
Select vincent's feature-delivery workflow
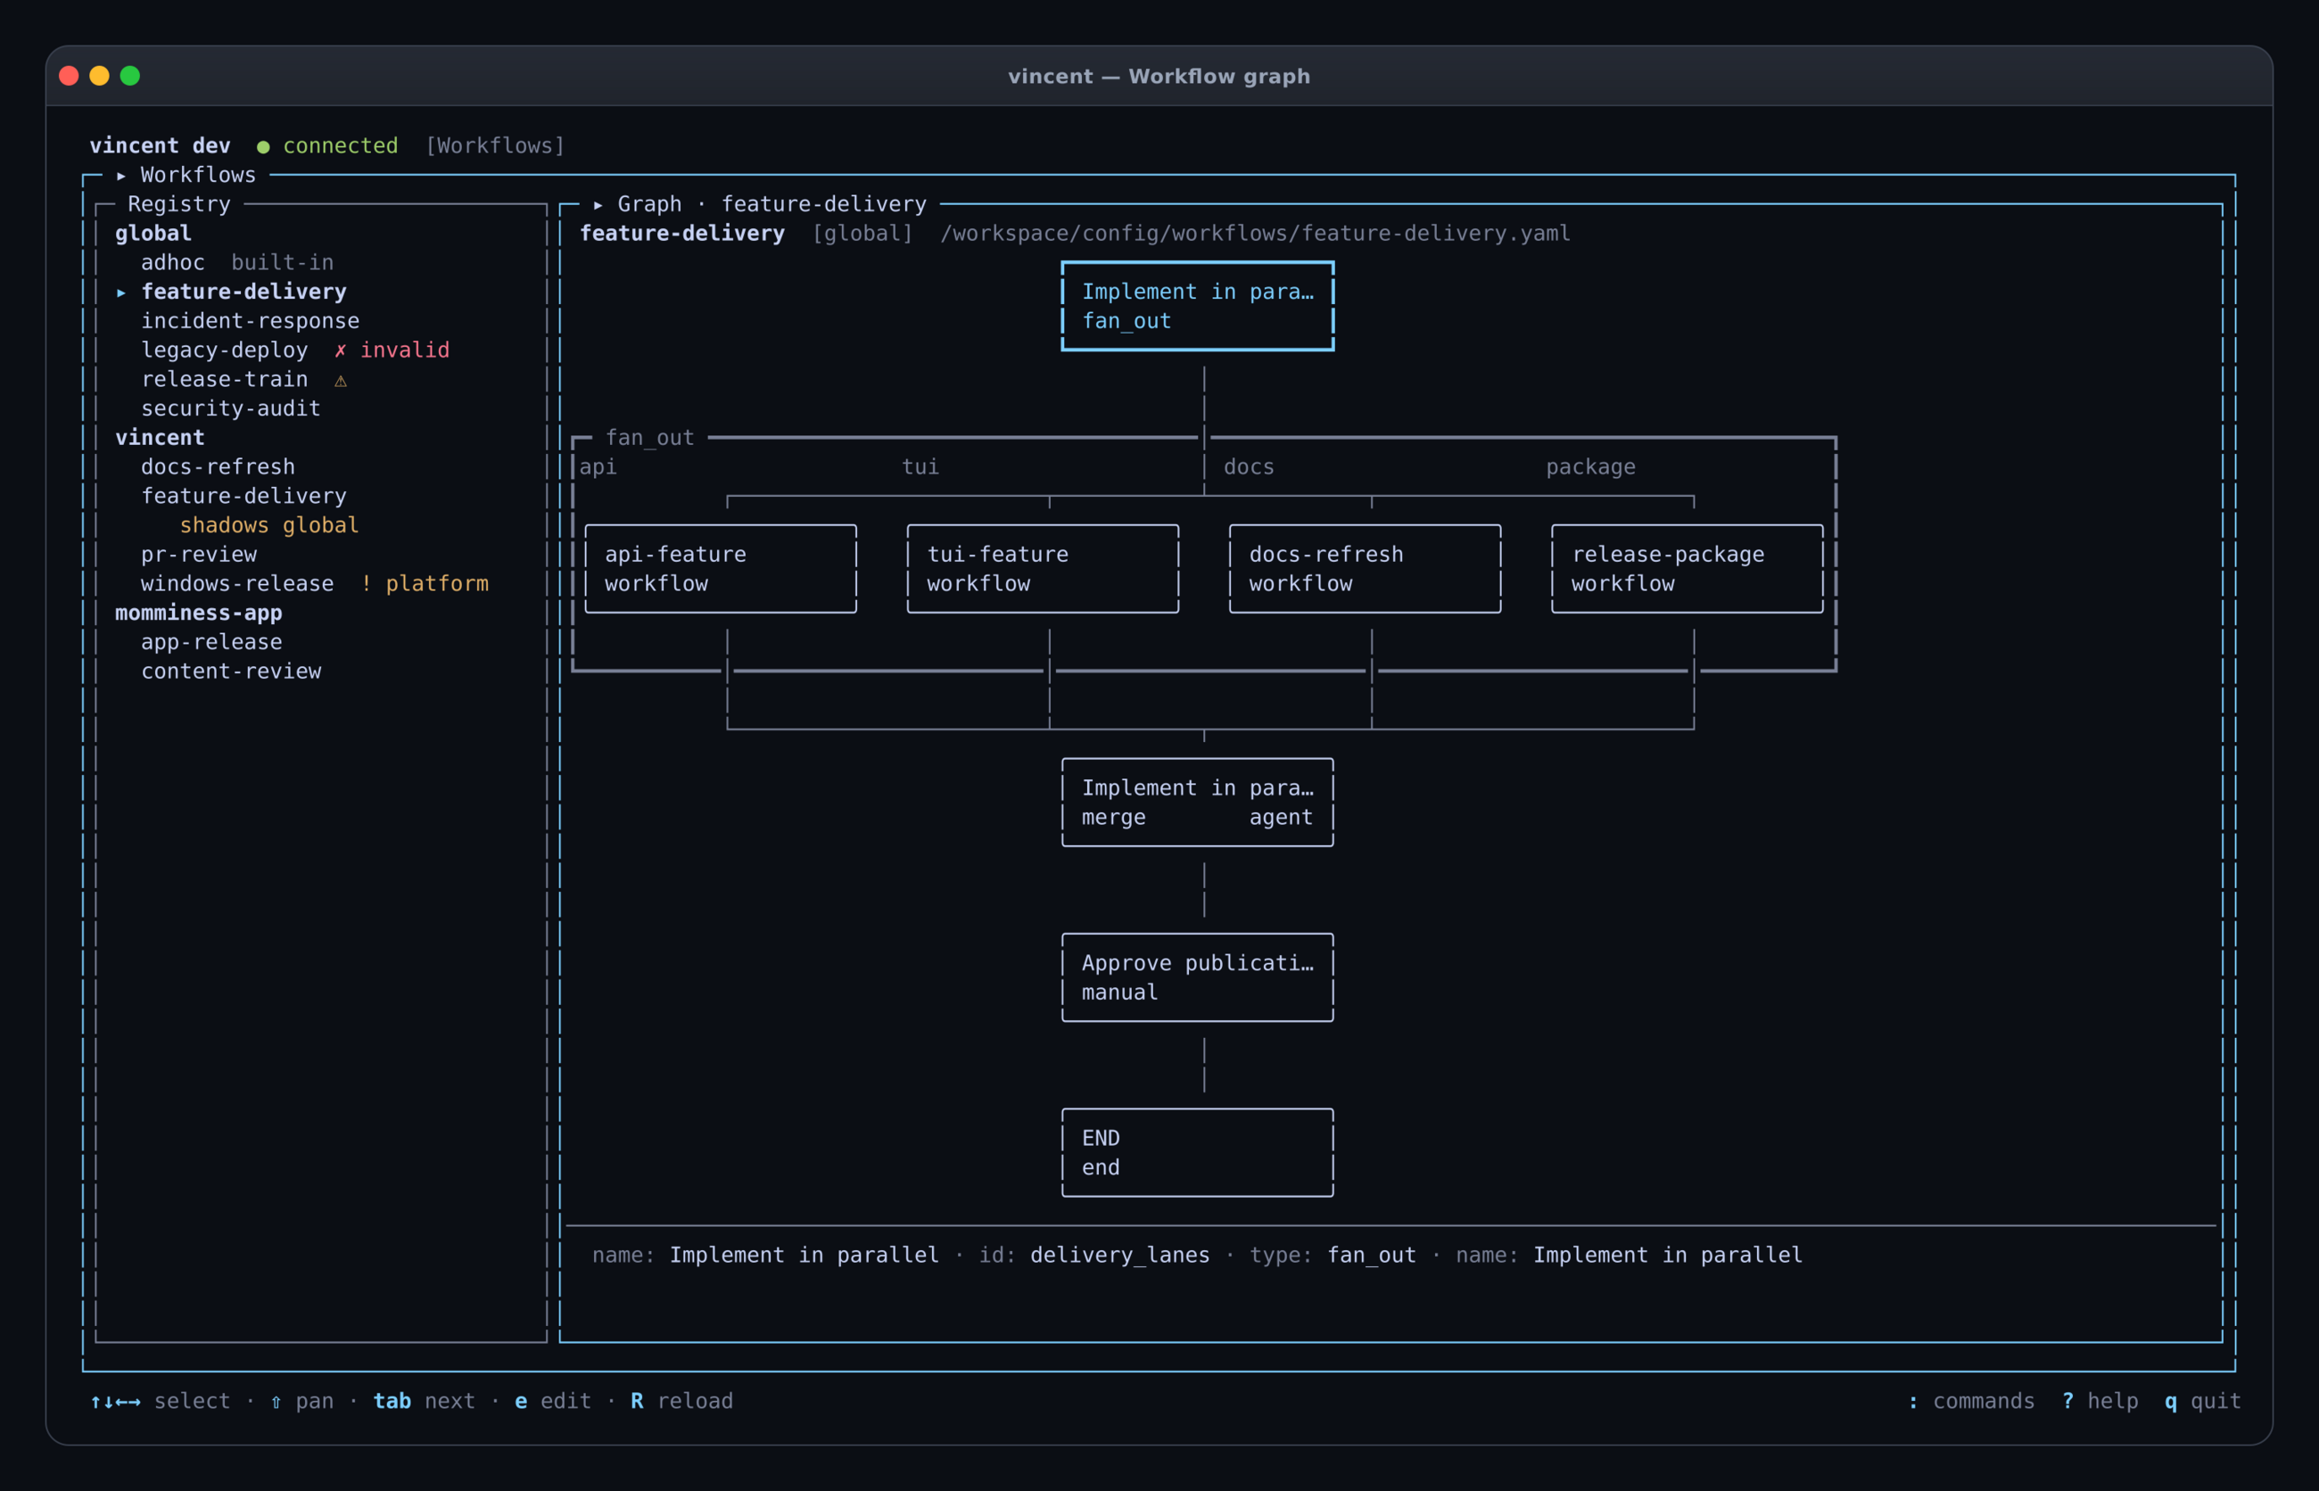(x=244, y=496)
